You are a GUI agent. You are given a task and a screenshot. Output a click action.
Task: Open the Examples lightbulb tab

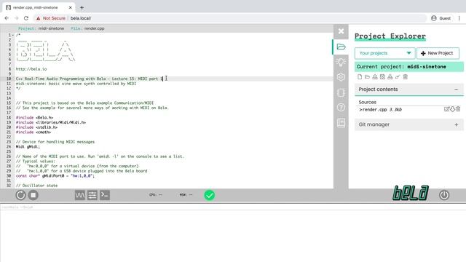coord(341,62)
